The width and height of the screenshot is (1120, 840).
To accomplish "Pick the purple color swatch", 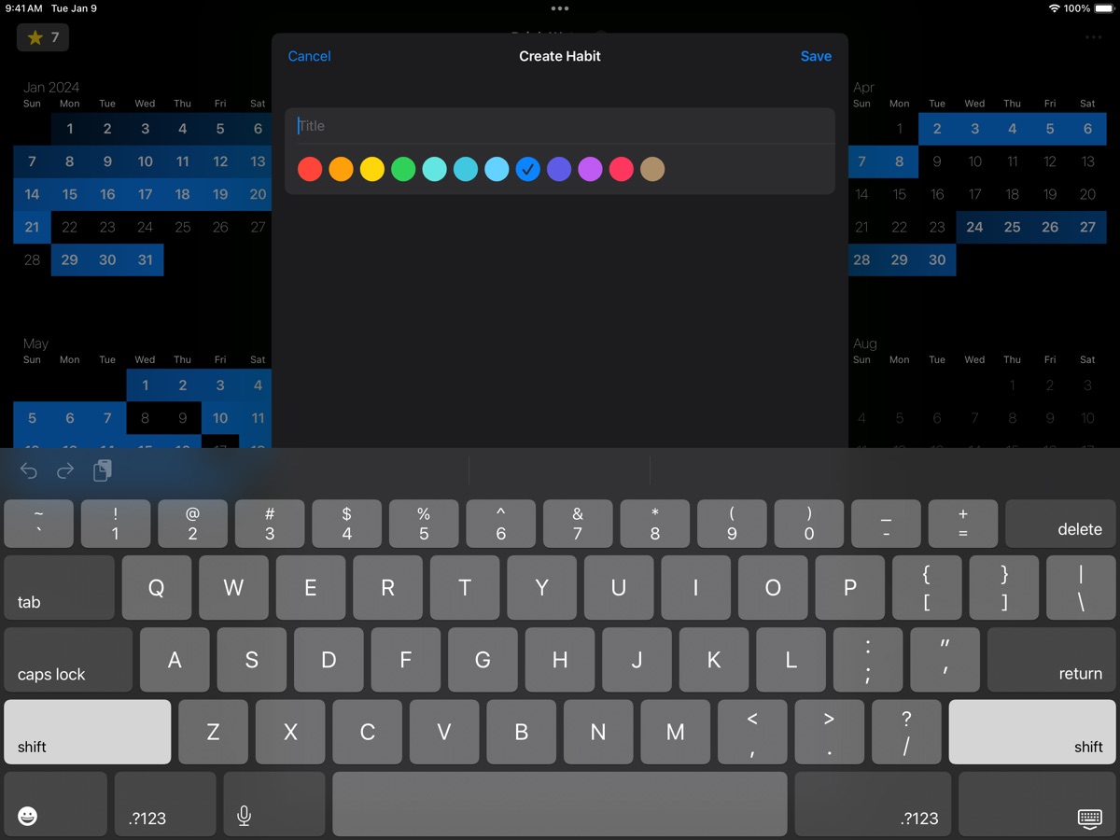I will (590, 169).
